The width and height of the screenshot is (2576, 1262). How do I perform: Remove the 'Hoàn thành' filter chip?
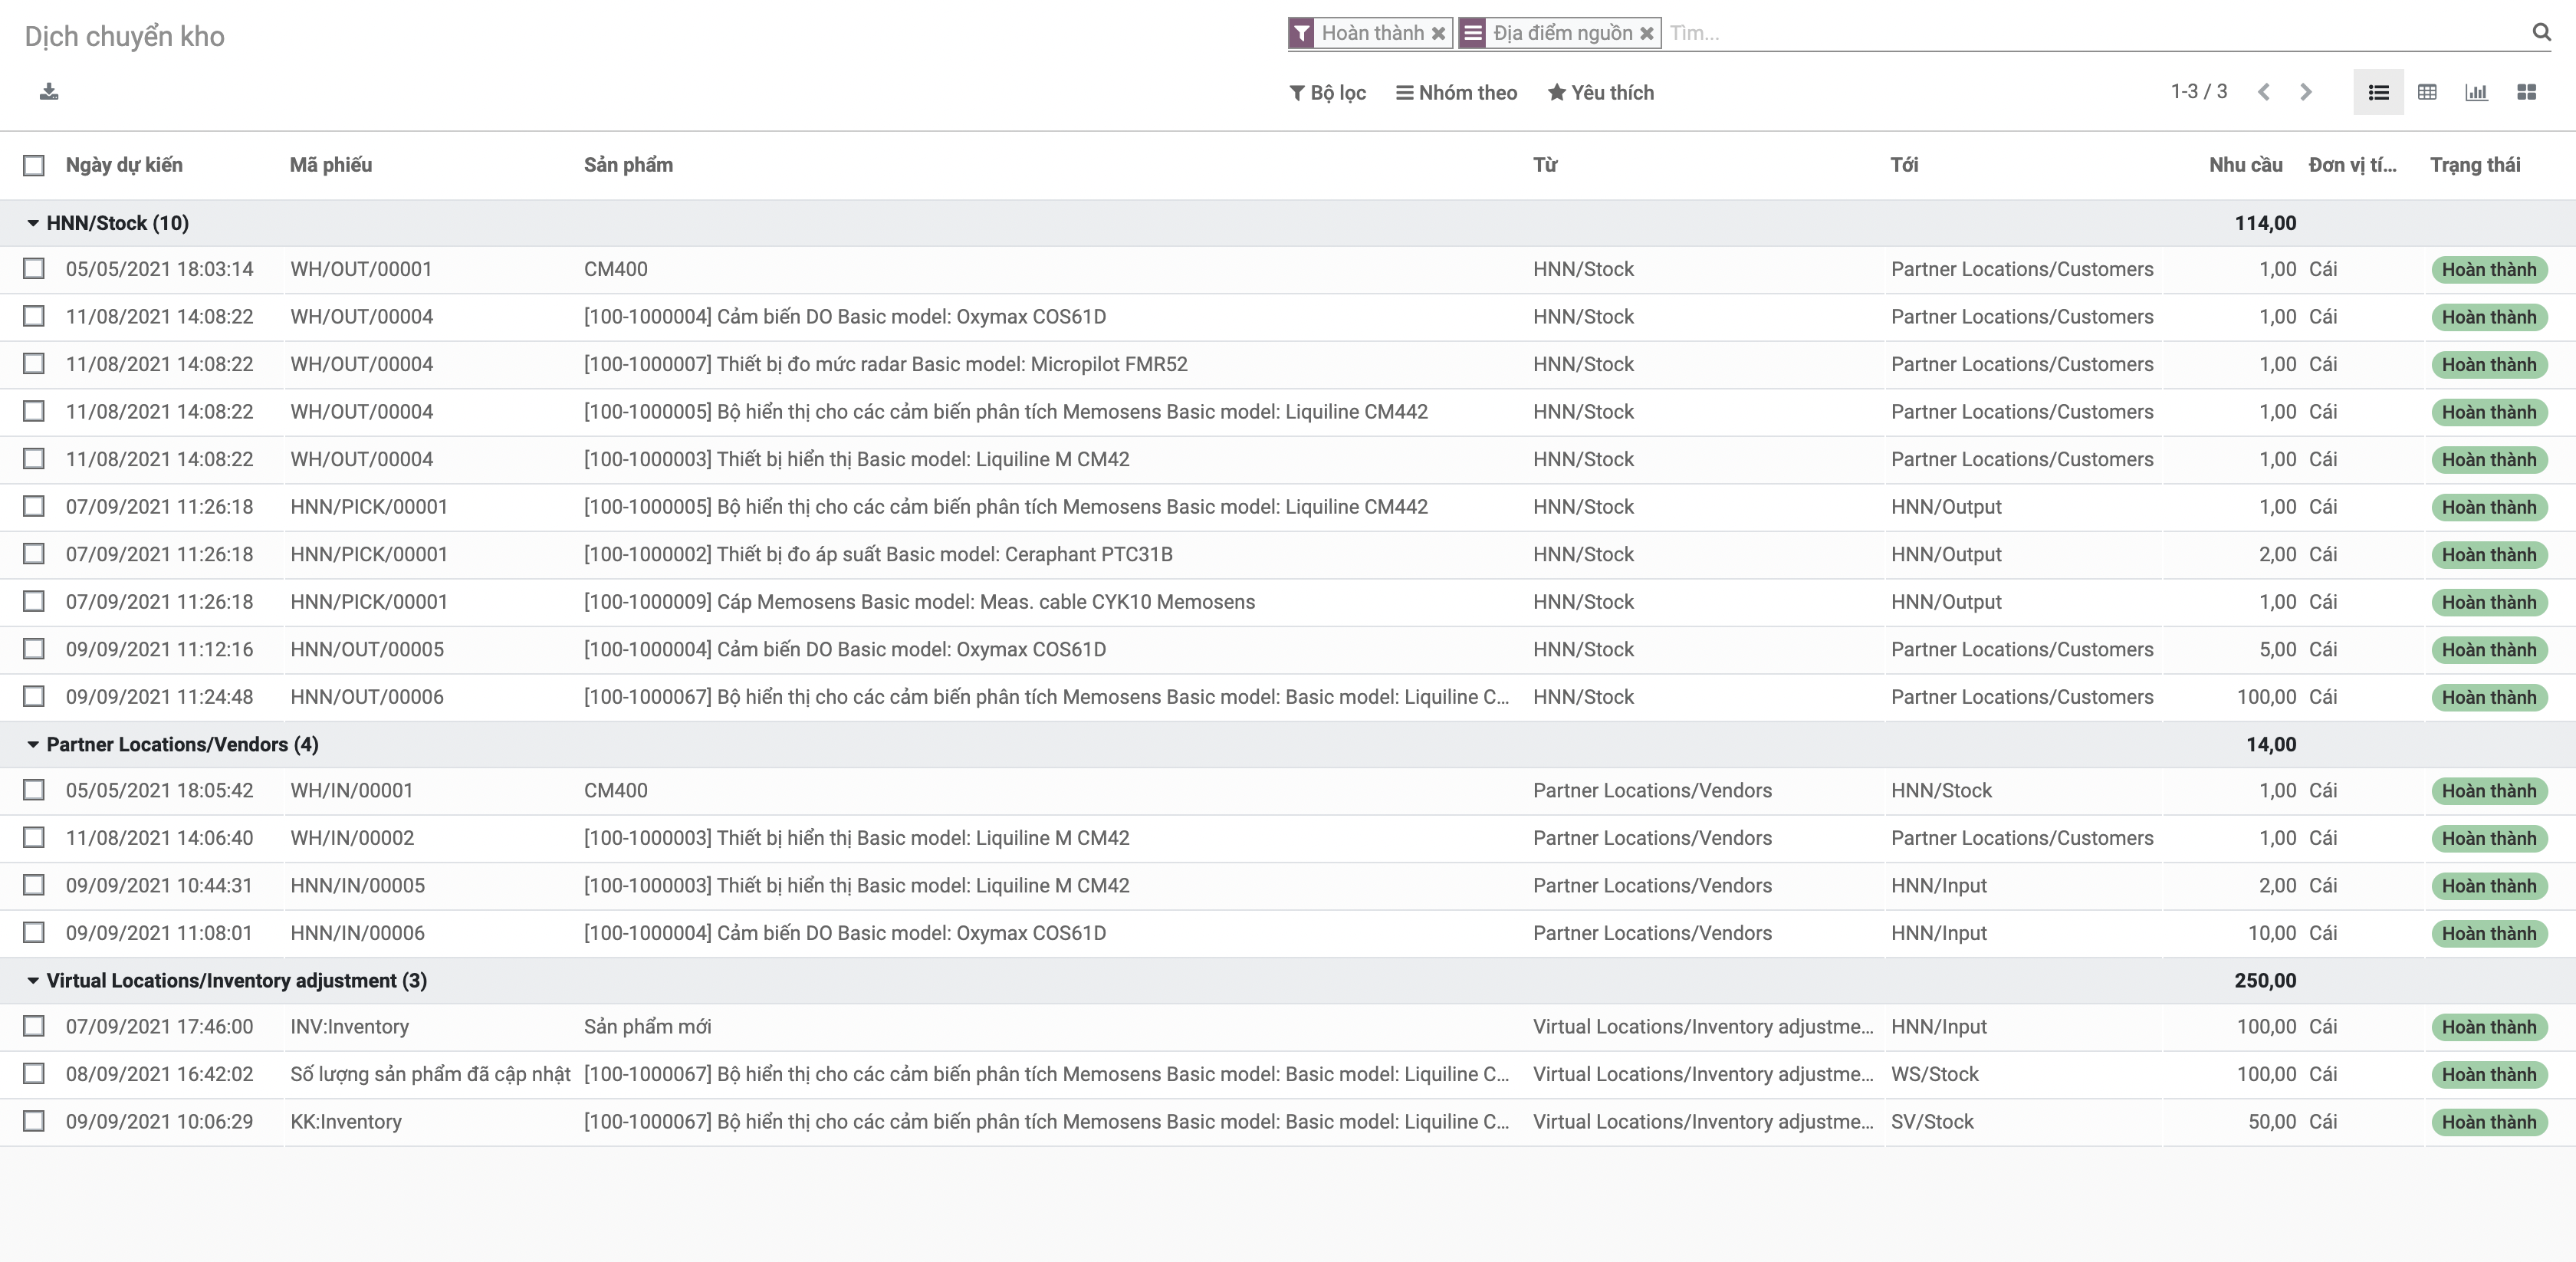tap(1438, 32)
